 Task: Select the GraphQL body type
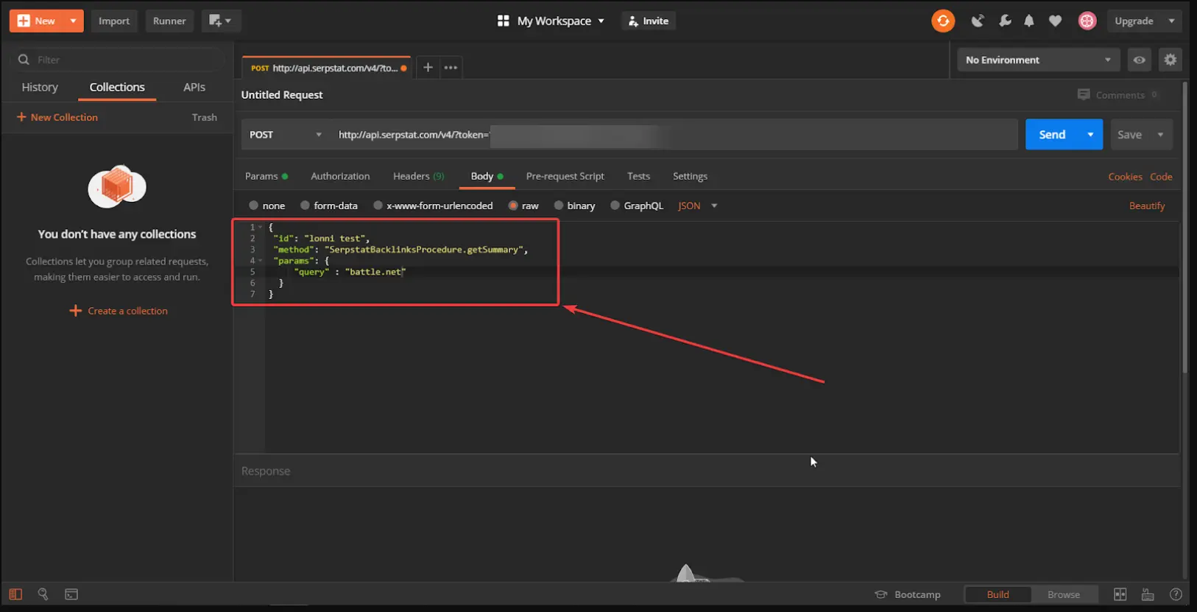tap(615, 205)
